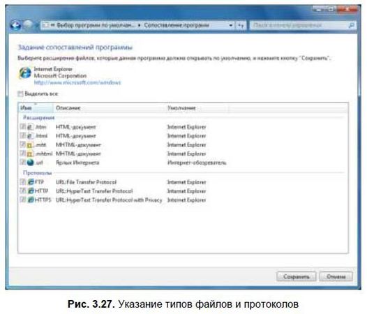Screen dimensions: 367x314
Task: Click the HTTPS protocol icon
Action: [31, 200]
